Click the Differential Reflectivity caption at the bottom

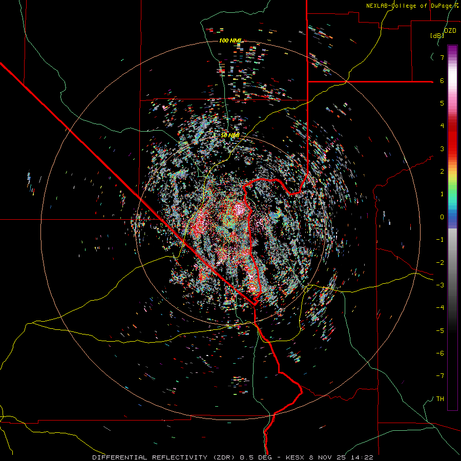click(233, 457)
